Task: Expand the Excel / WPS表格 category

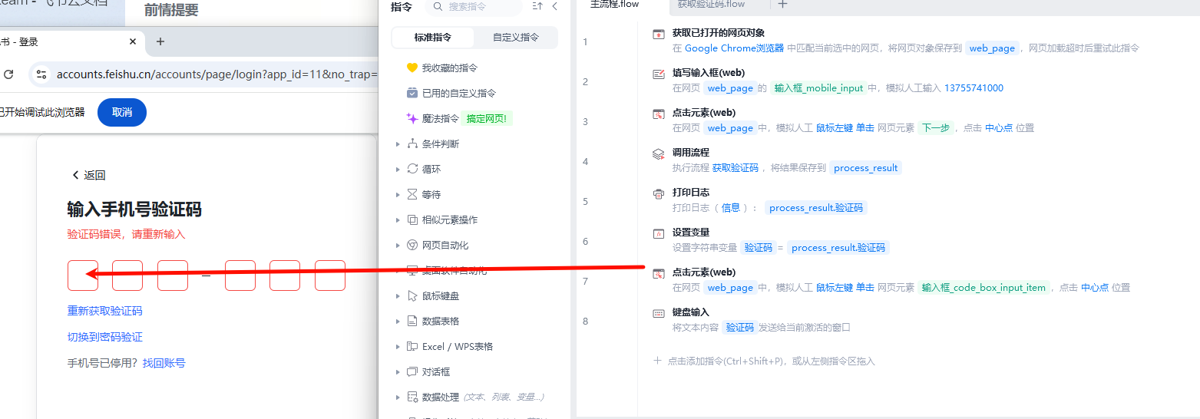Action: coord(457,346)
